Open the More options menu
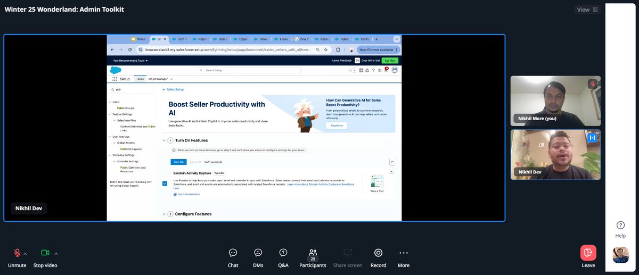This screenshot has height=275, width=639. (404, 257)
